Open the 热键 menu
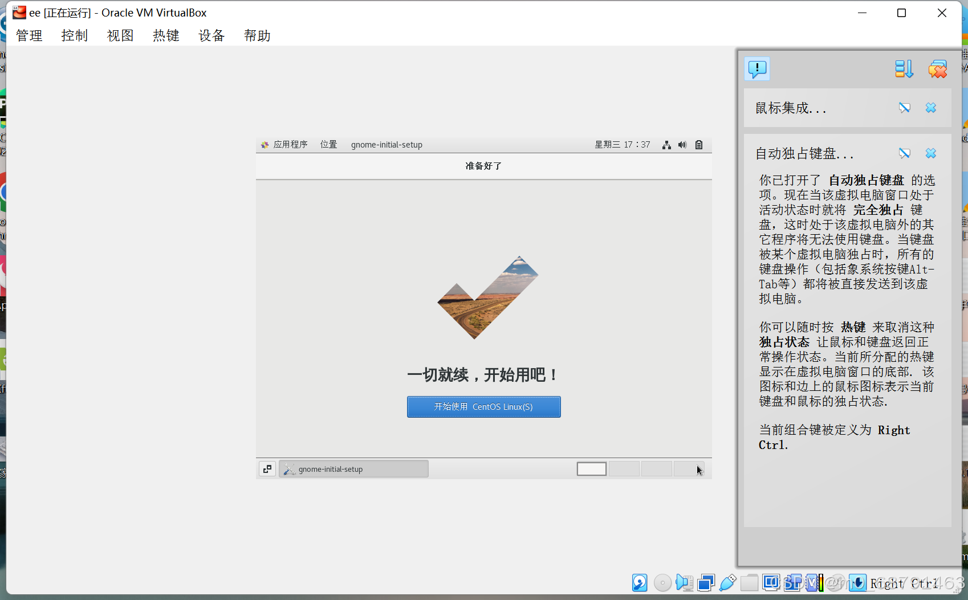The height and width of the screenshot is (600, 968). click(166, 35)
